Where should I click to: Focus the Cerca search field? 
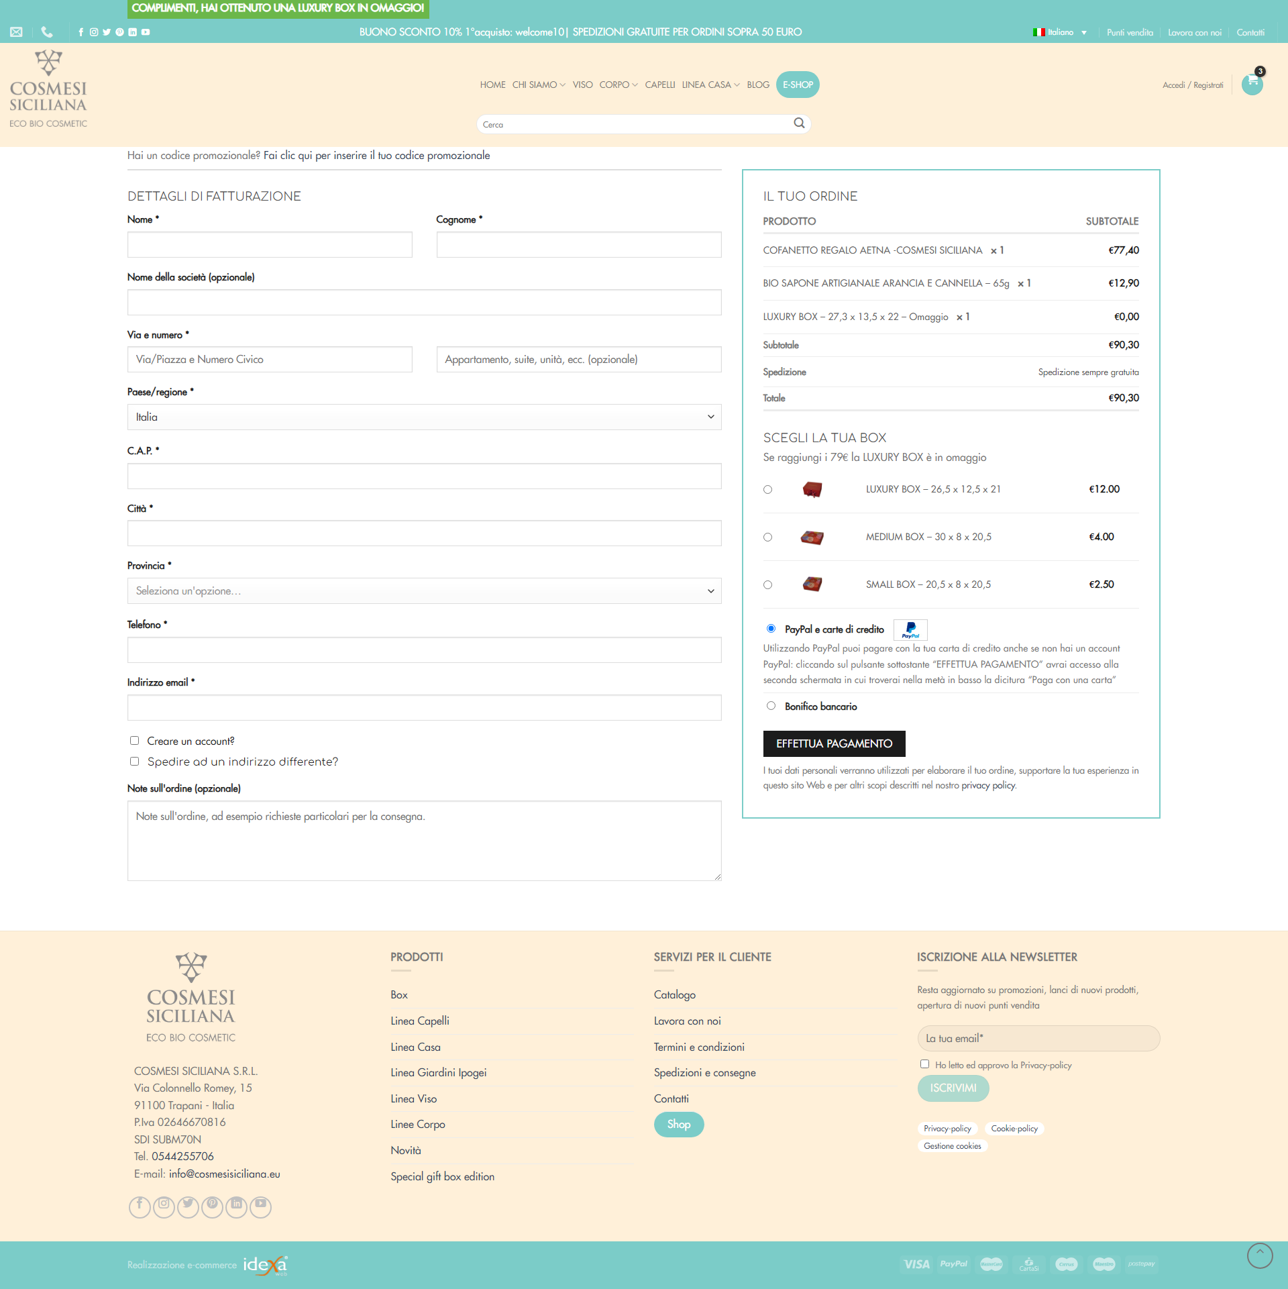(634, 124)
